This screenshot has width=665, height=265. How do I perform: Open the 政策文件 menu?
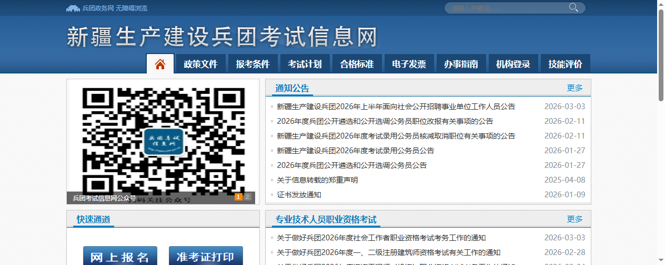click(200, 64)
